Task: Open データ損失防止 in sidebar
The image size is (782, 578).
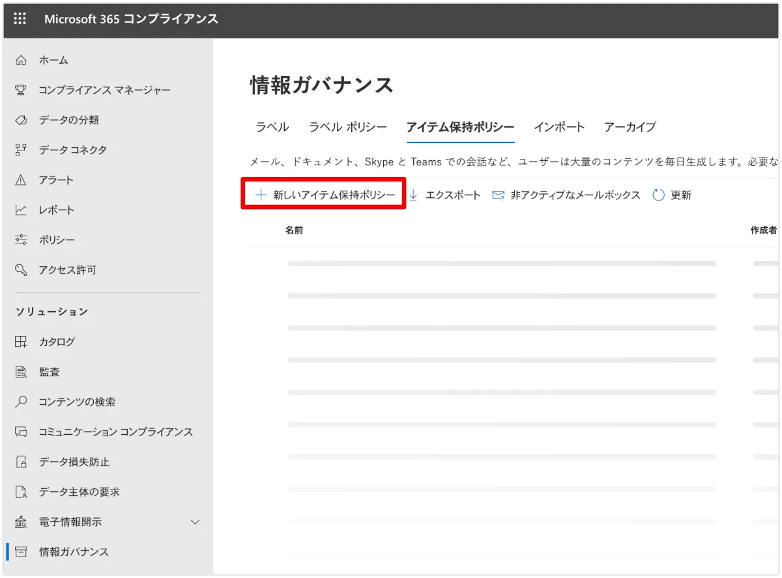Action: (x=74, y=462)
